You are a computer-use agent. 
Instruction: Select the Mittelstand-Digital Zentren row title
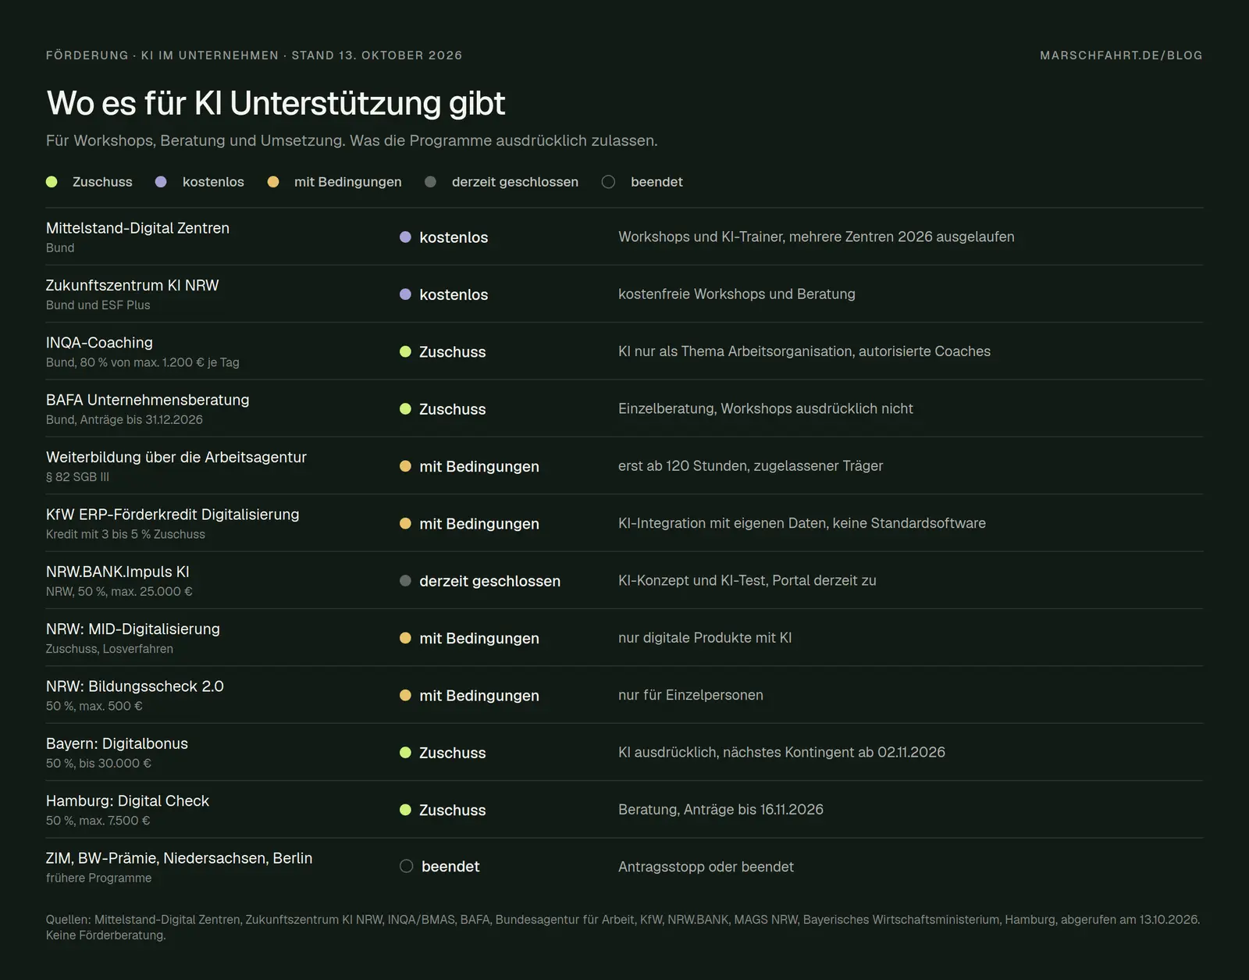pos(137,228)
